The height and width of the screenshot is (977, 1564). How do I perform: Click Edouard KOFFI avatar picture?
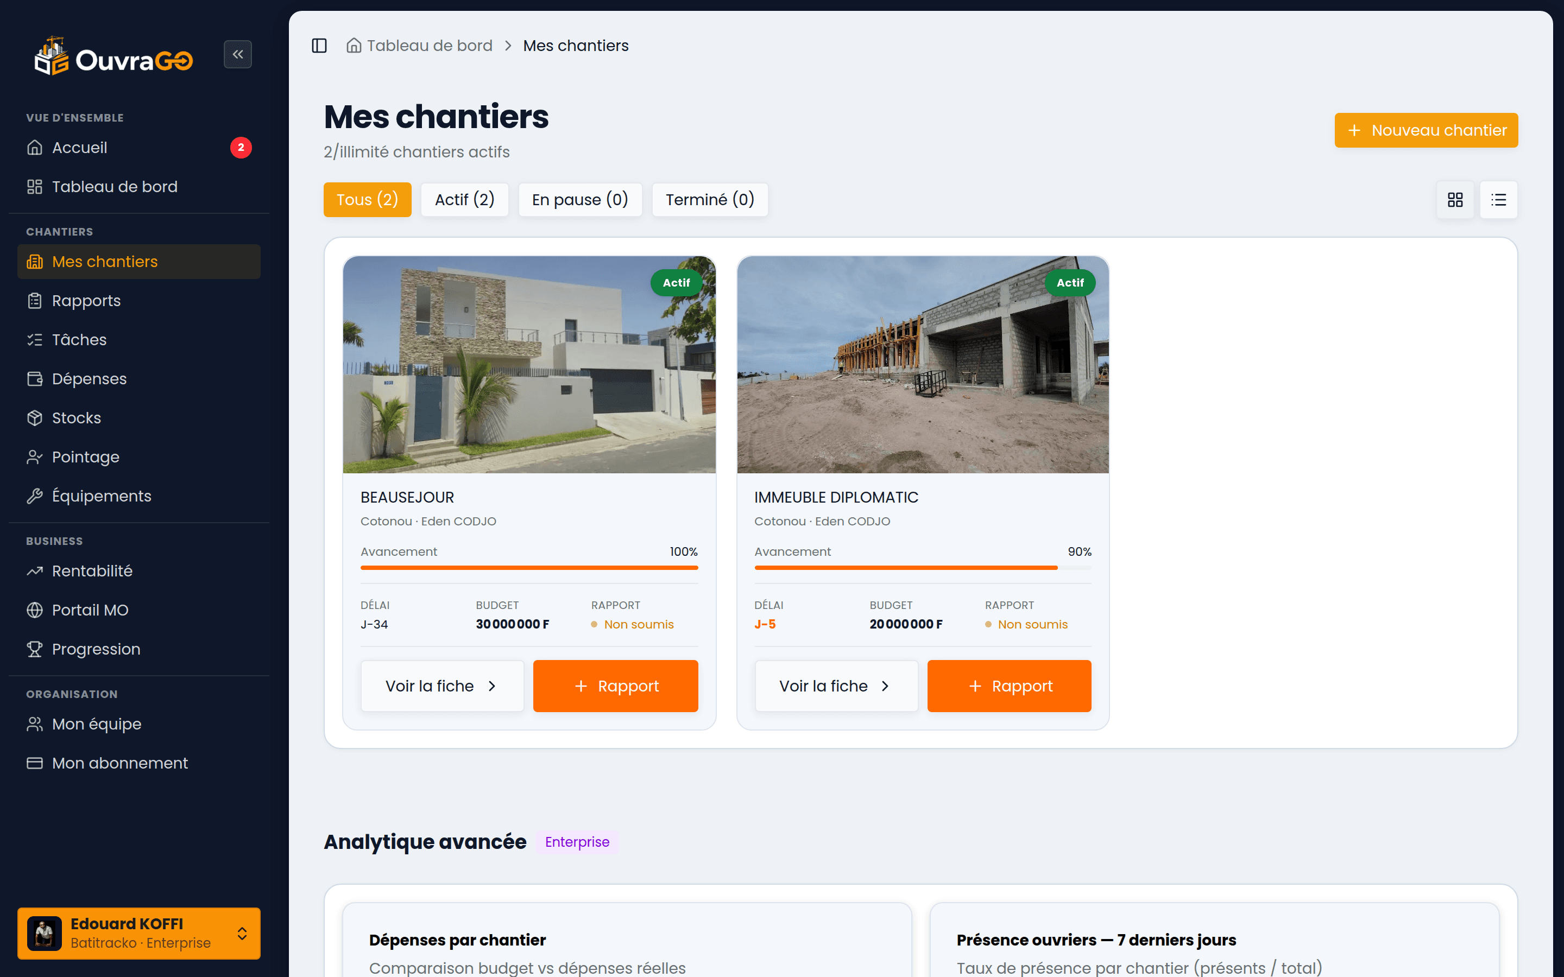(x=45, y=933)
